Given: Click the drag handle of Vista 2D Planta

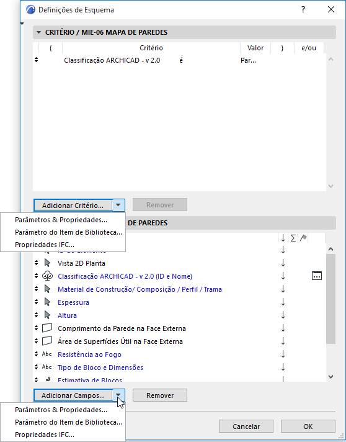Looking at the screenshot, I should click(x=36, y=263).
